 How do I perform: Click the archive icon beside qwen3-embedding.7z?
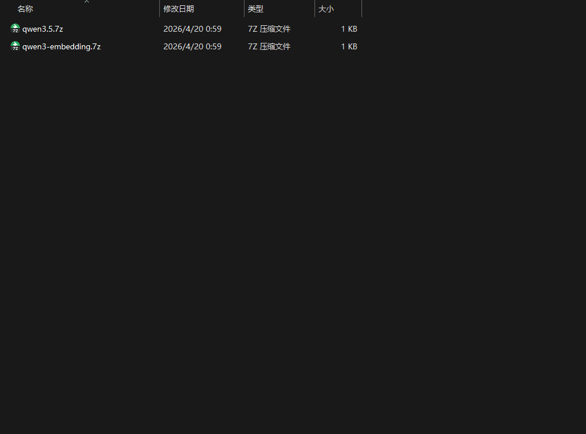tap(15, 46)
